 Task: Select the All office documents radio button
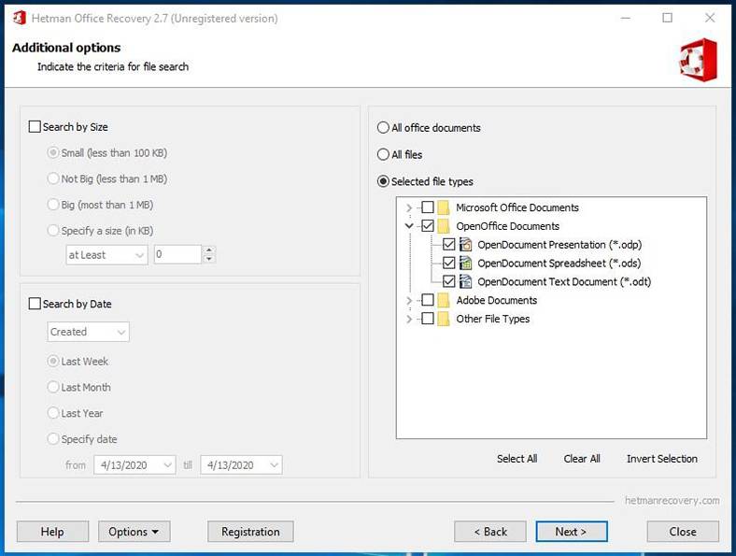pyautogui.click(x=383, y=128)
